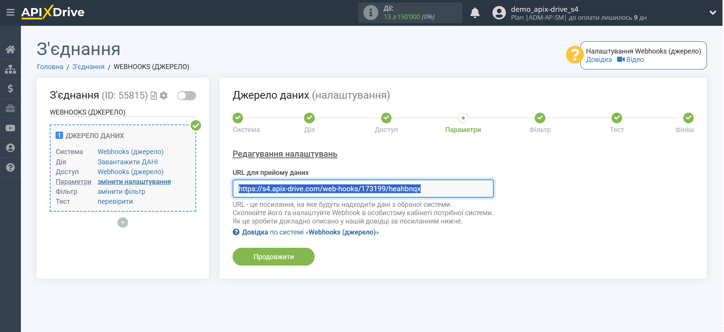The width and height of the screenshot is (724, 332).
Task: Expand the user account dropdown arrow
Action: (x=713, y=13)
